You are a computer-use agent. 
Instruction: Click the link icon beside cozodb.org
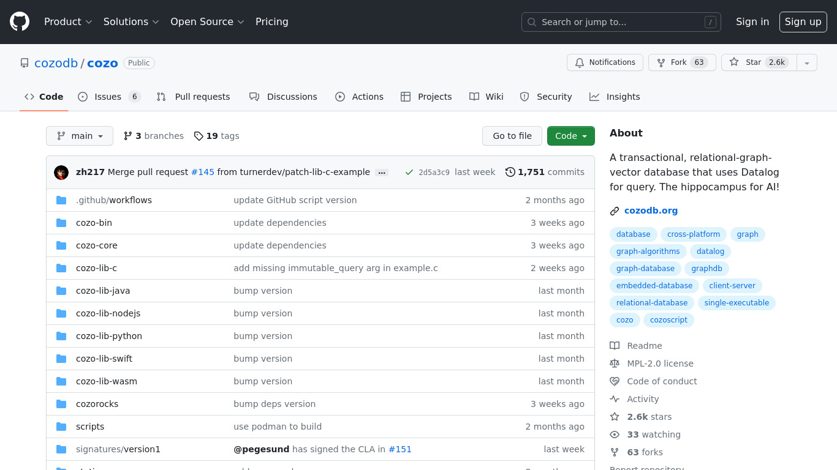point(615,211)
